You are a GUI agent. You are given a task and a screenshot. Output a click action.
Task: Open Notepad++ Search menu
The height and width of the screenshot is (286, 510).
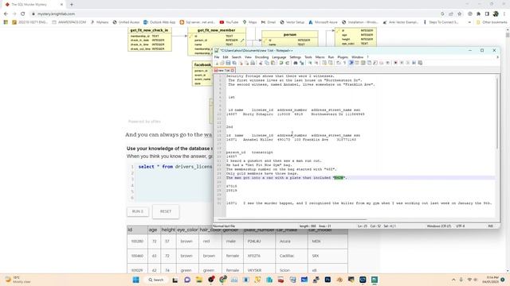point(237,57)
